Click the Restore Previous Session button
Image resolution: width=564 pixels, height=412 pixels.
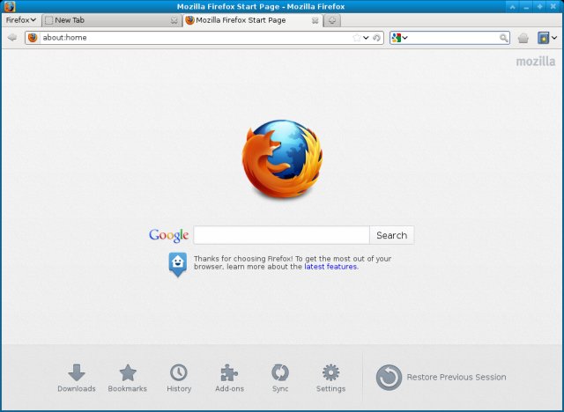click(x=441, y=377)
